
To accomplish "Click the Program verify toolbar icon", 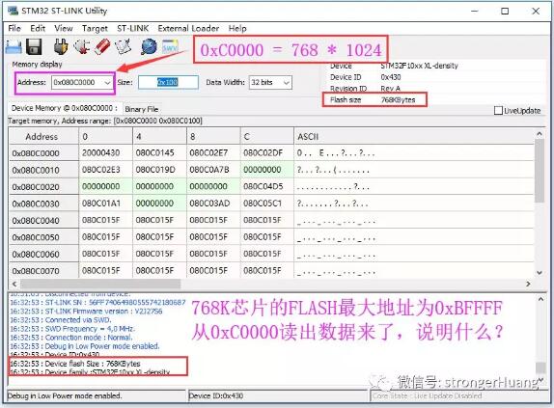I will tap(124, 46).
